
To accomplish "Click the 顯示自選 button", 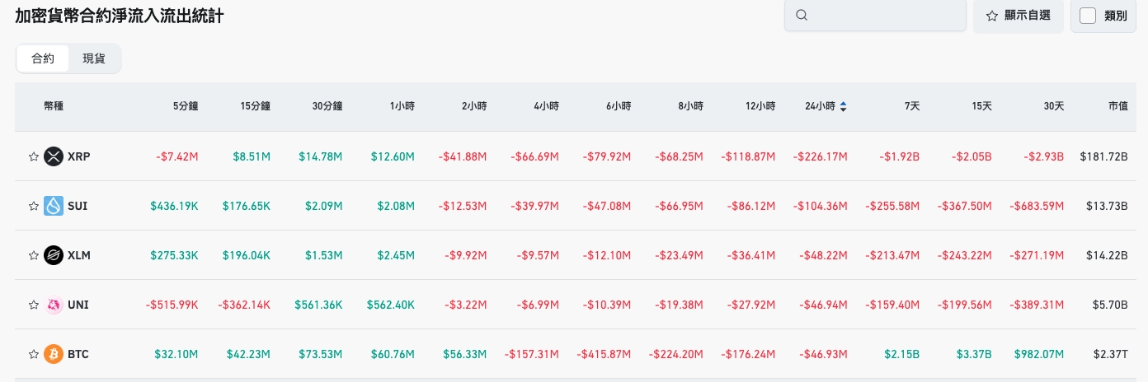I will [1019, 16].
